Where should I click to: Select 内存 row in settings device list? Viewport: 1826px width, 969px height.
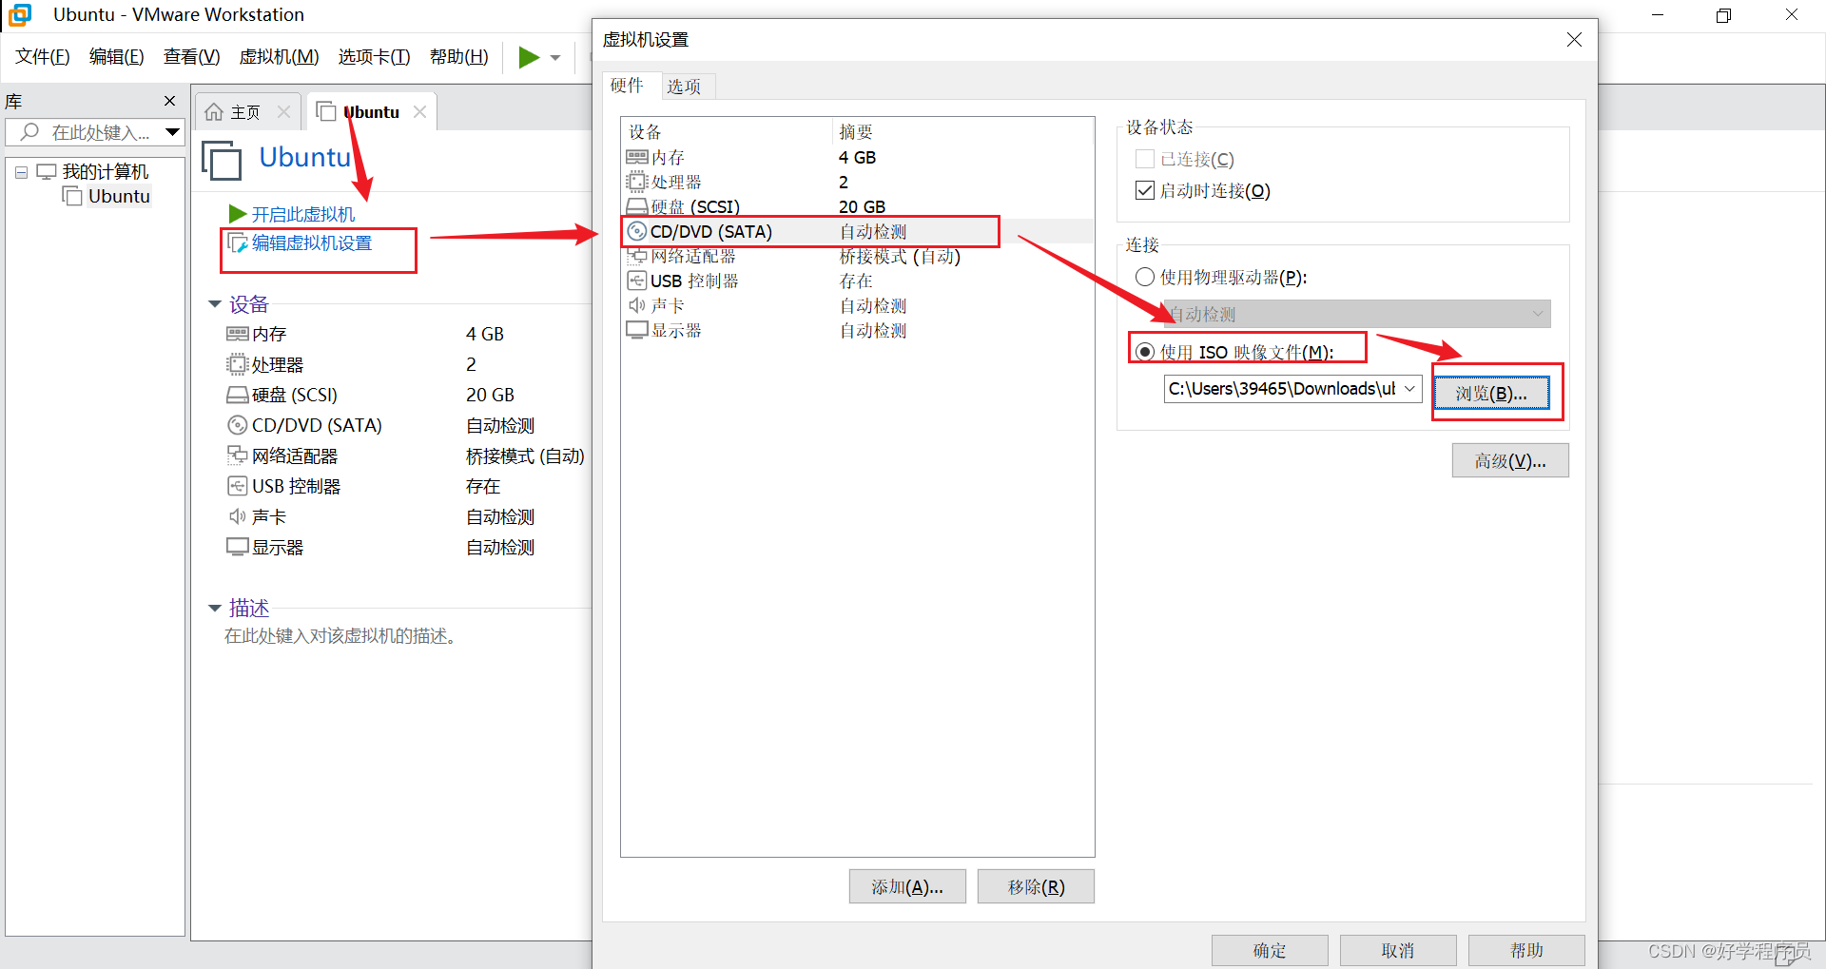pos(857,157)
